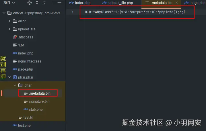Select phar.phar archive in tree
The height and width of the screenshot is (131, 206).
26,77
